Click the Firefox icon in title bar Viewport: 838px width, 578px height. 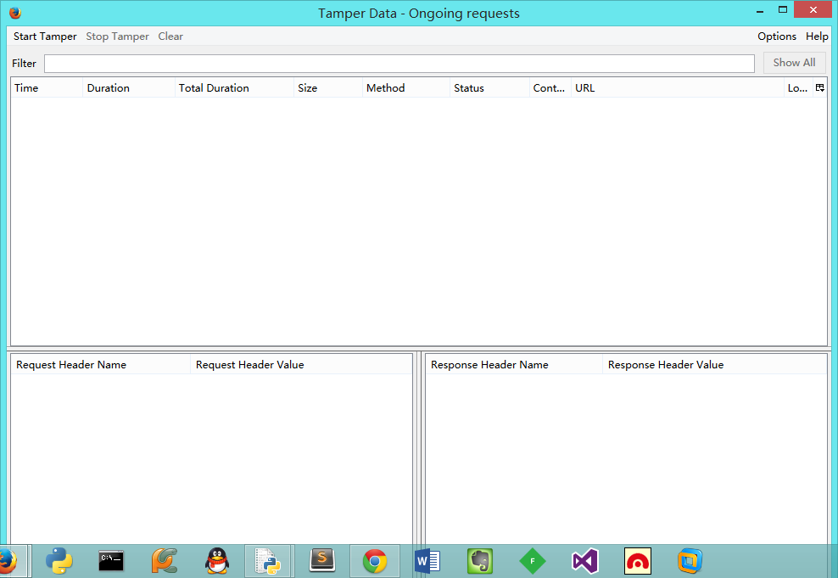click(15, 12)
